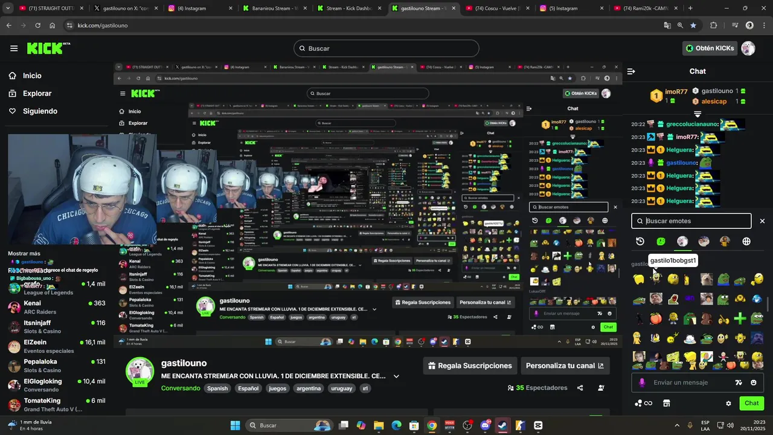Select the Spanish tag chip
Viewport: 773px width, 435px height.
[217, 388]
